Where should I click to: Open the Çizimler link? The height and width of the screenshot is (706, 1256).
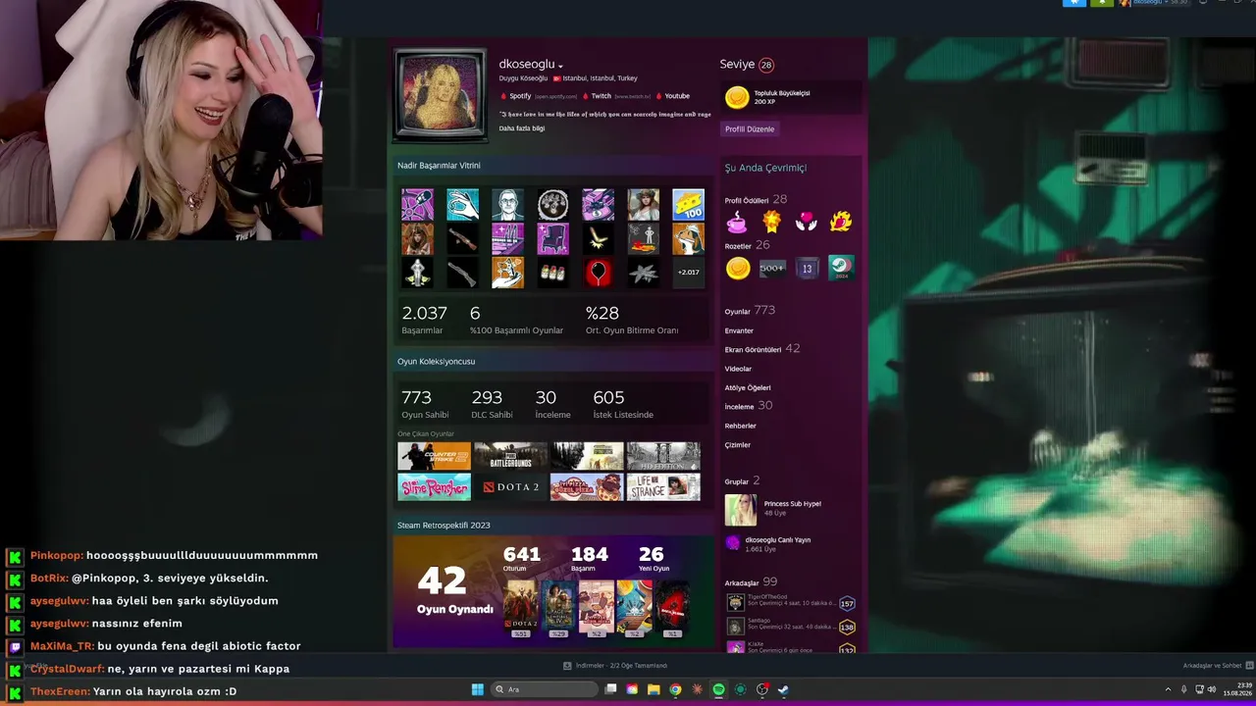pyautogui.click(x=737, y=445)
